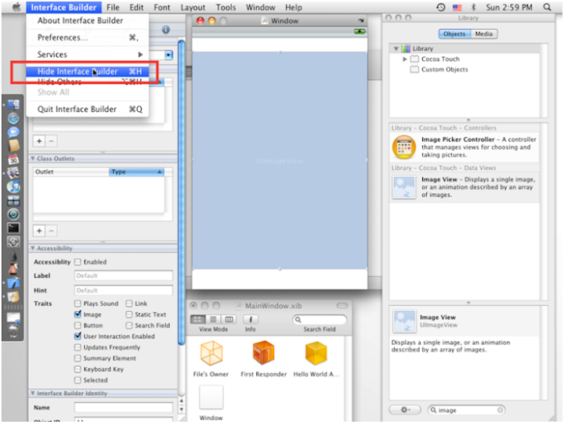Viewport: 564px width, 424px height.
Task: Open the Apple menu
Action: (x=16, y=7)
